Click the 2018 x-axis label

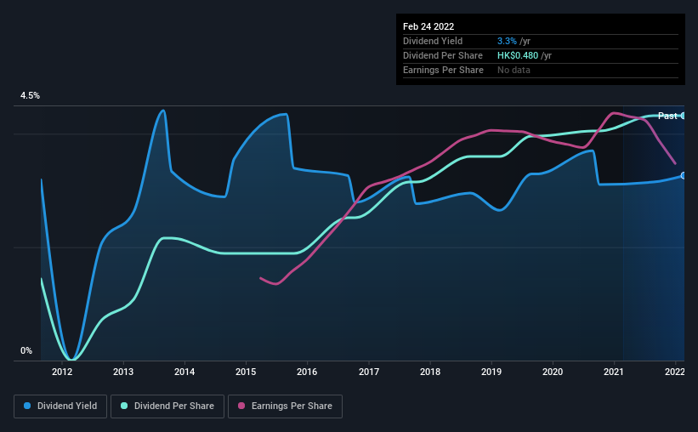[430, 372]
